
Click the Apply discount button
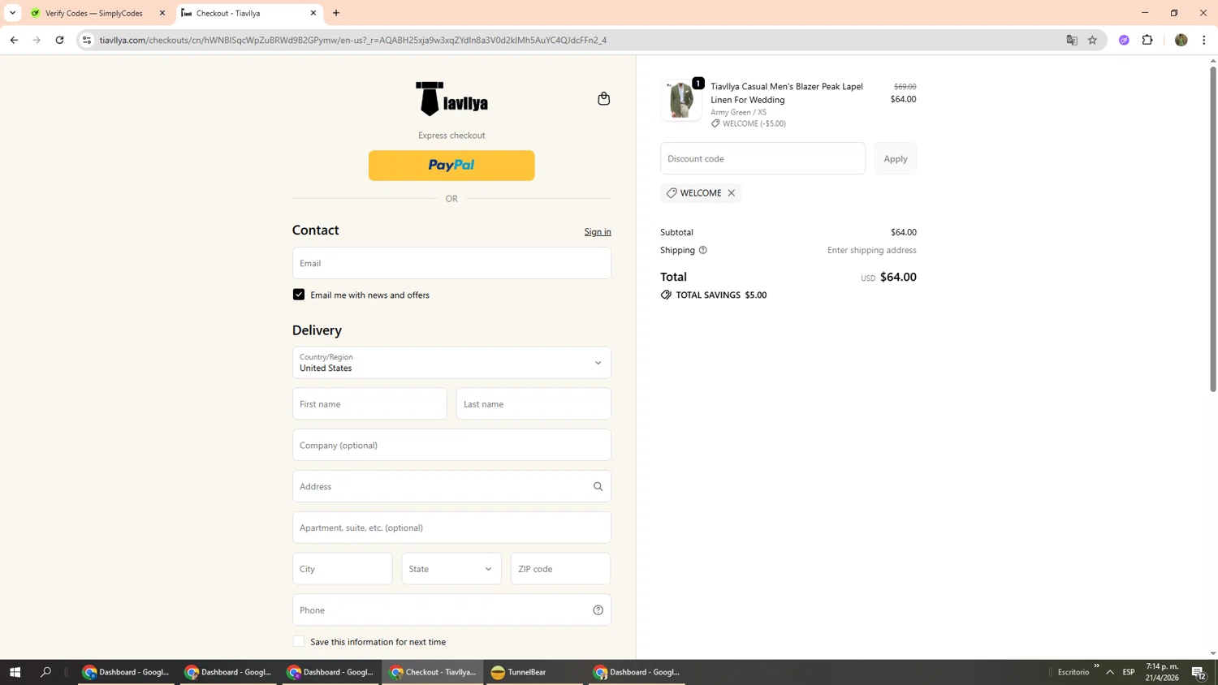(896, 158)
